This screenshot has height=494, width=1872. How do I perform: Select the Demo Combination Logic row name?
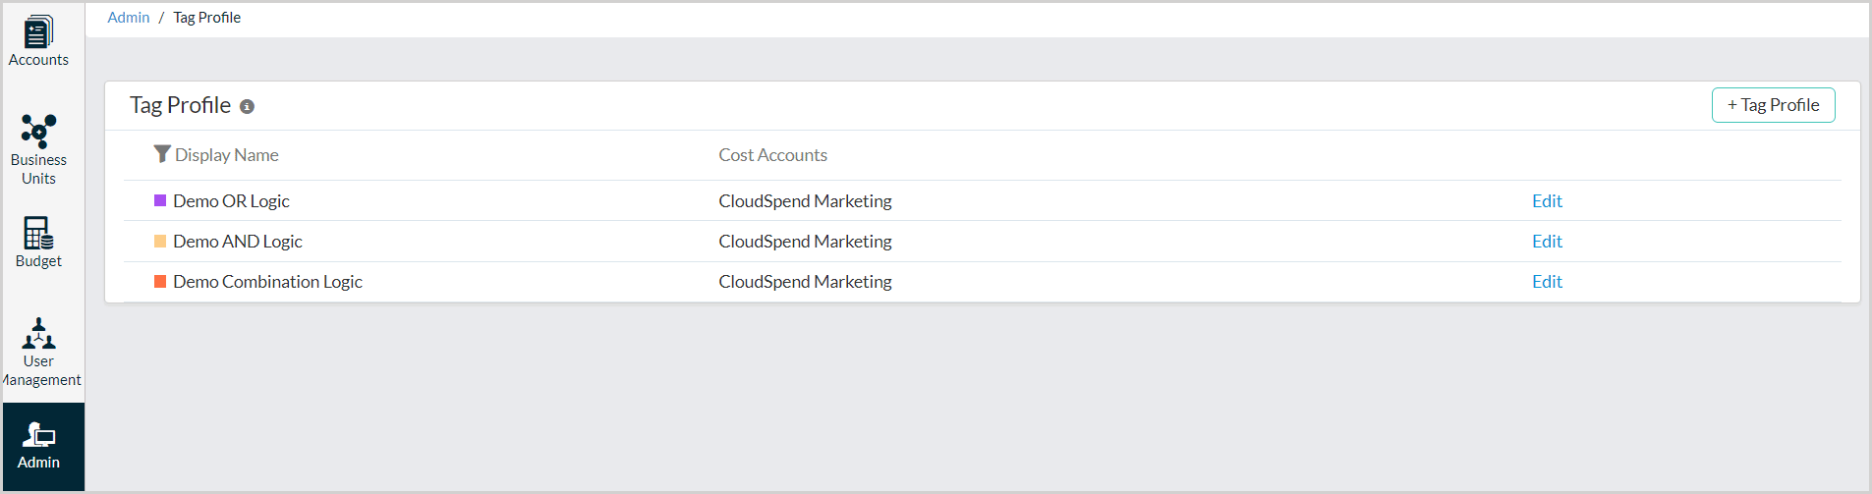pyautogui.click(x=267, y=282)
